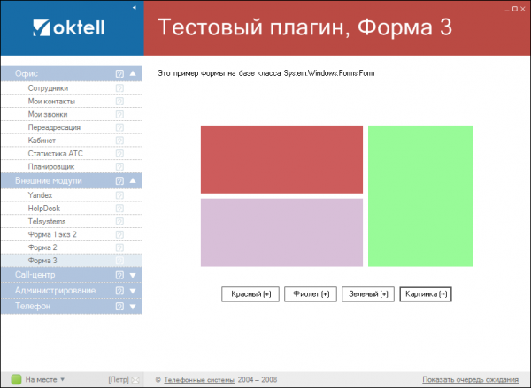Click the help icon next to HelpDesk
This screenshot has width=531, height=388.
pos(119,208)
